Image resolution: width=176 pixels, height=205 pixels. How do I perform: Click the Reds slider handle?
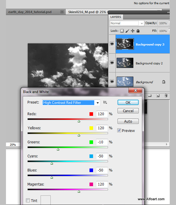79,121
